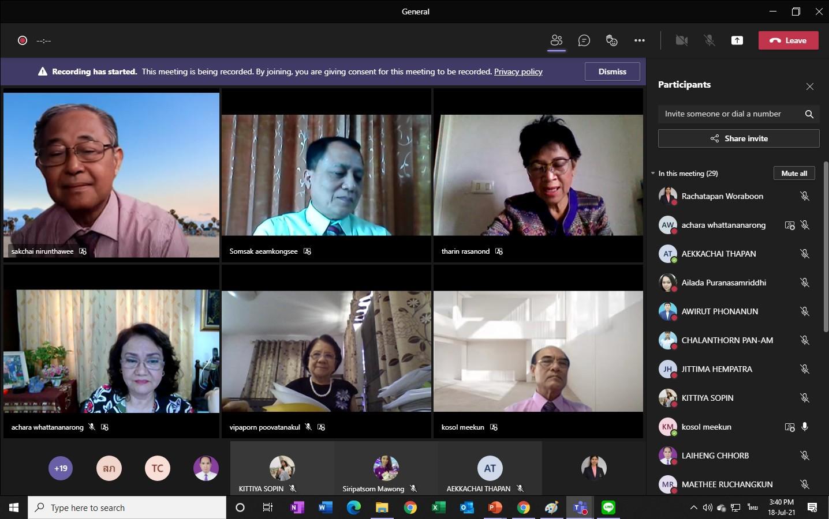Open Excel from taskbar
829x519 pixels.
[439, 507]
